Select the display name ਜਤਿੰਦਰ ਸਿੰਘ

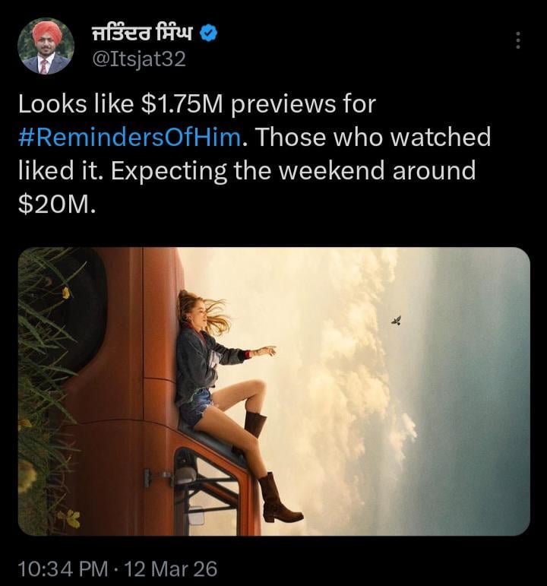tap(142, 33)
